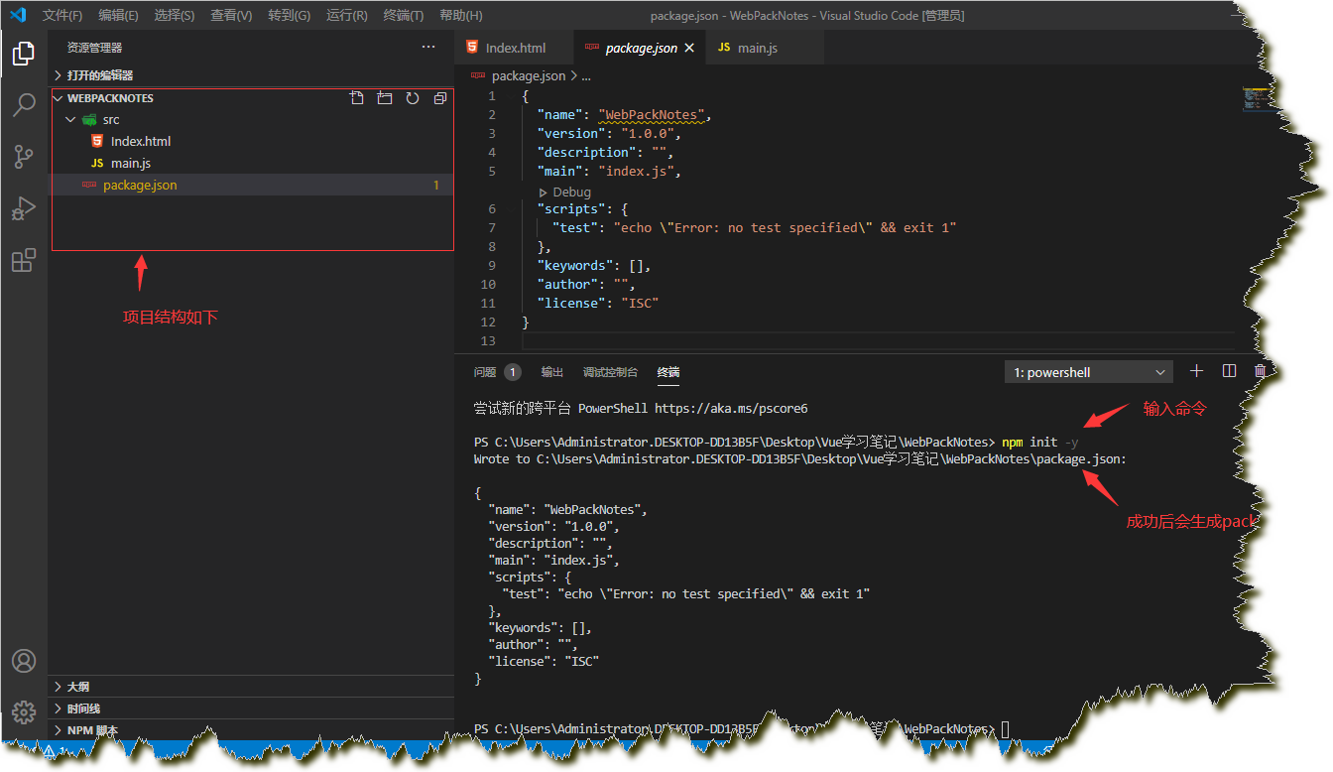
Task: Open the Accounts menu icon
Action: [x=24, y=661]
